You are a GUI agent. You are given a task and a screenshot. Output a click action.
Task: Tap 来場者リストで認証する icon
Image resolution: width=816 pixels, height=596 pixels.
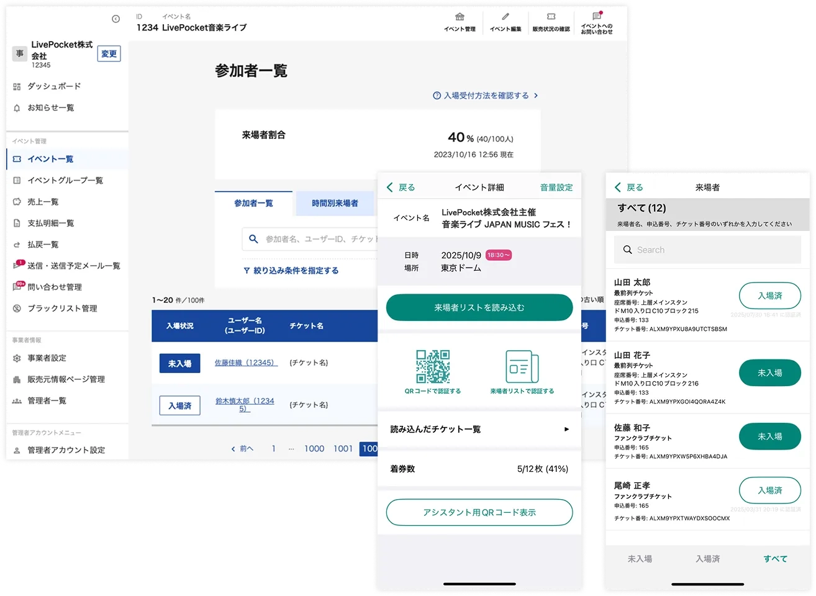coord(522,367)
